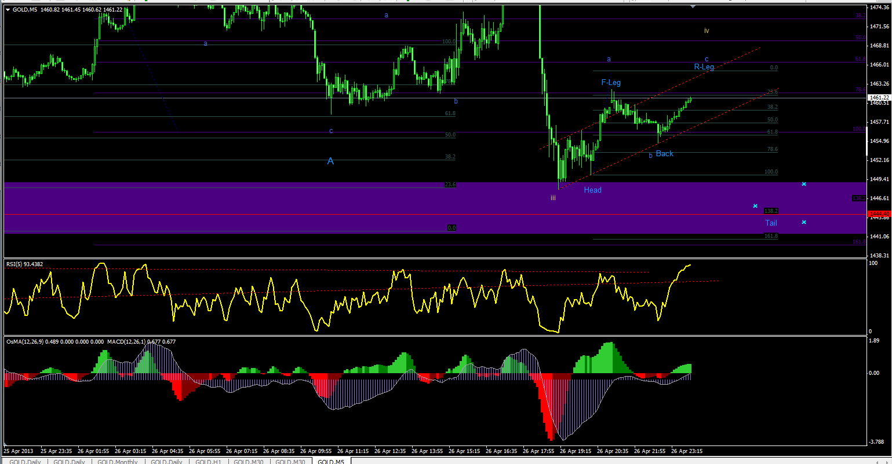Click the 1466.01 price axis value
Screen dimensions: 892x464
click(x=879, y=65)
